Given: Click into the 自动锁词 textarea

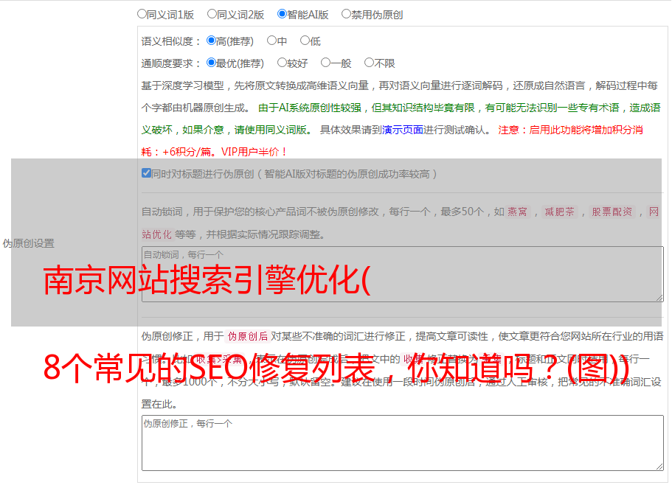Looking at the screenshot, I should click(x=403, y=274).
